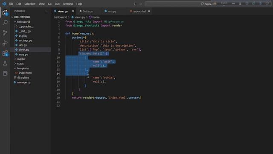Open the Selection menu
The image size is (273, 154).
pyautogui.click(x=30, y=4)
